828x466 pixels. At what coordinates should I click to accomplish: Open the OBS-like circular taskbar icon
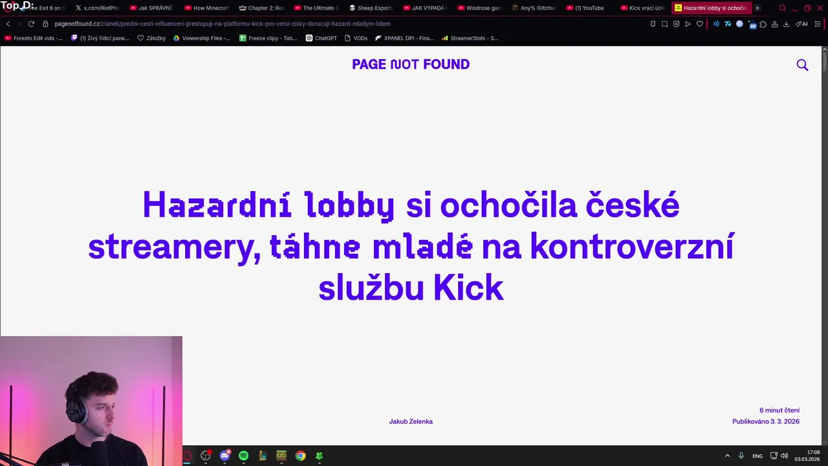[x=206, y=456]
